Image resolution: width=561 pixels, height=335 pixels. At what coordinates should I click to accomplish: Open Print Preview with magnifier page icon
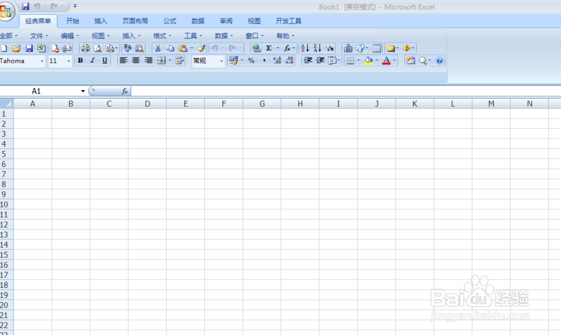tap(97, 48)
